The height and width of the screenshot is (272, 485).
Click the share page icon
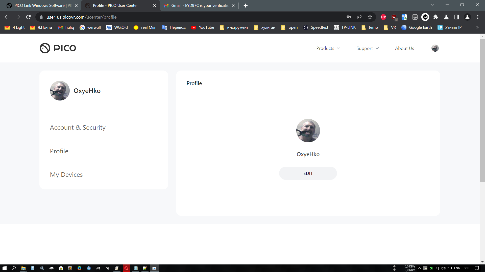pyautogui.click(x=359, y=17)
